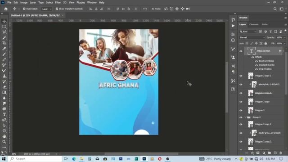288x162 pixels.
Task: Switch to the Channels tab
Action: point(254,24)
